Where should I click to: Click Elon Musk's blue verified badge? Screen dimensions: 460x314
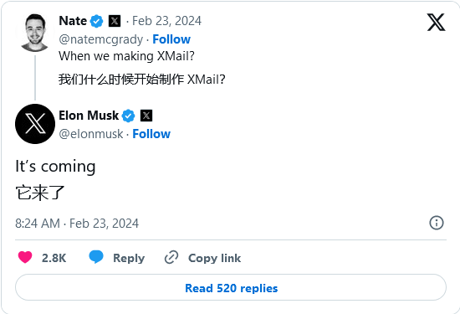(128, 116)
